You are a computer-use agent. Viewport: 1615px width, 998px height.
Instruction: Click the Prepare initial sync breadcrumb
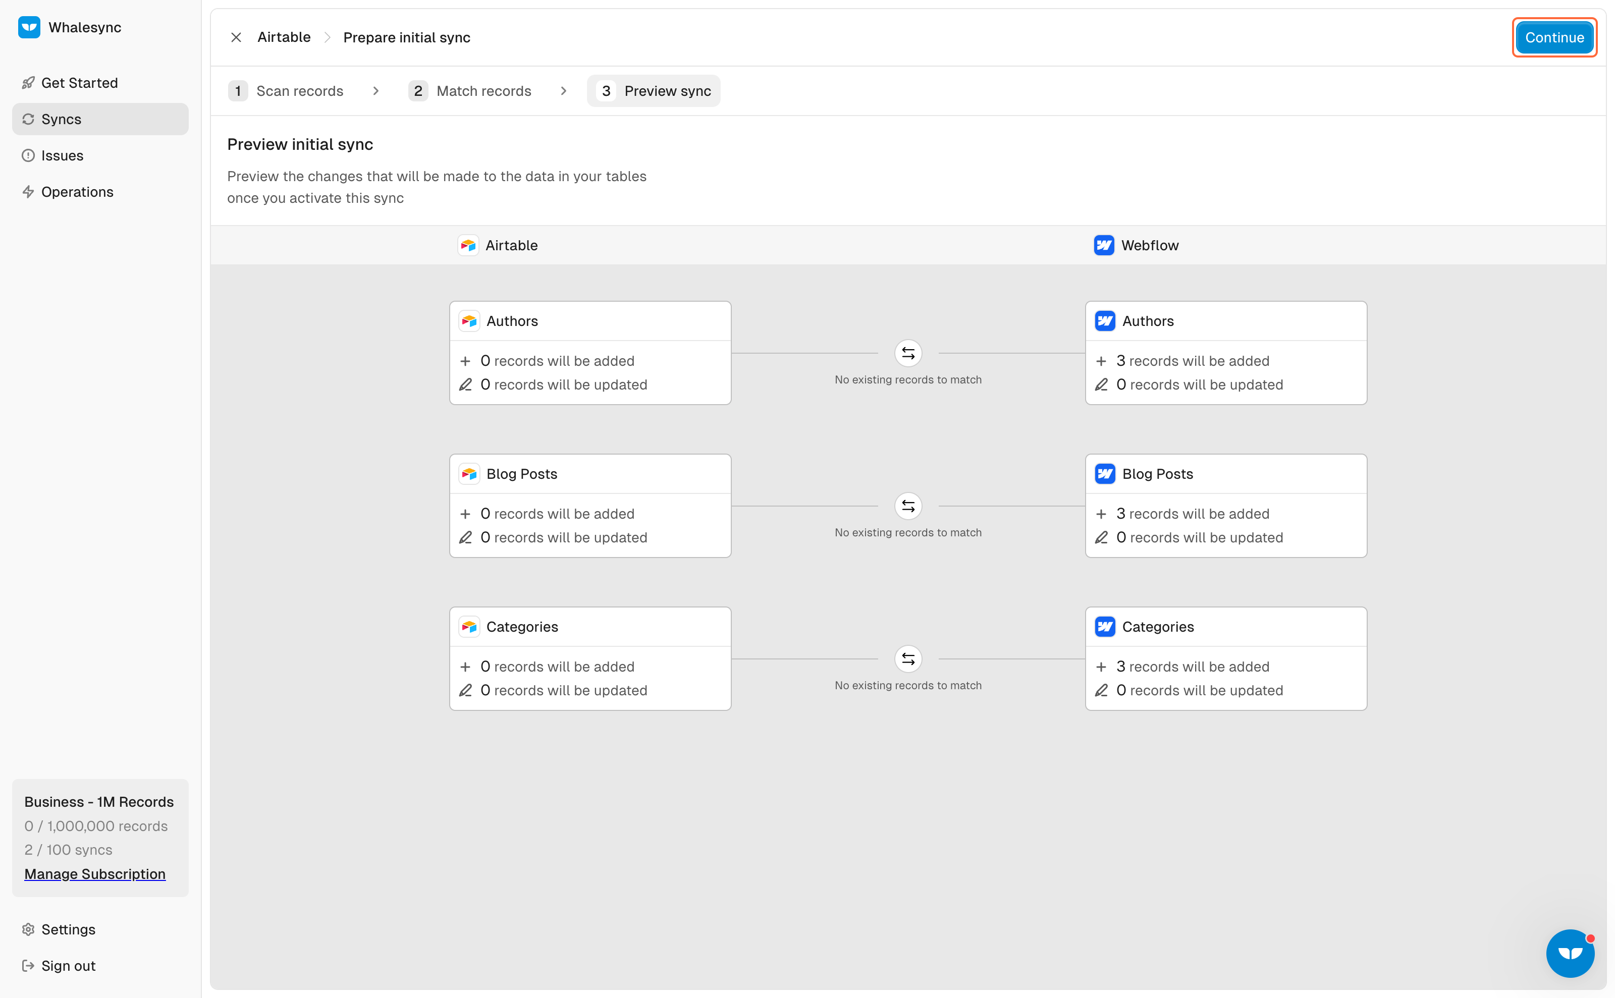[x=407, y=37]
